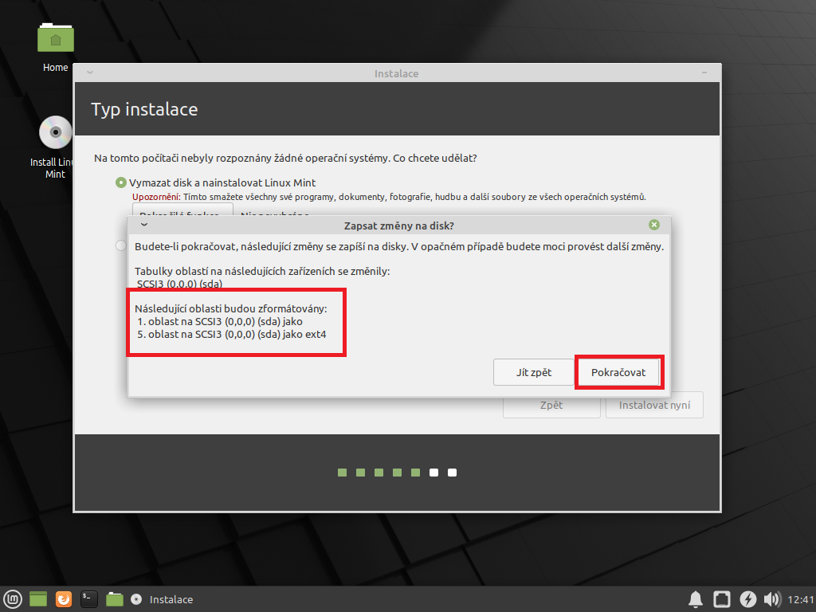Select the second partially hidden radio option
The height and width of the screenshot is (612, 816).
click(121, 245)
